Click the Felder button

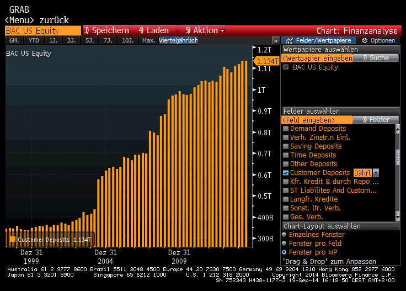376,120
